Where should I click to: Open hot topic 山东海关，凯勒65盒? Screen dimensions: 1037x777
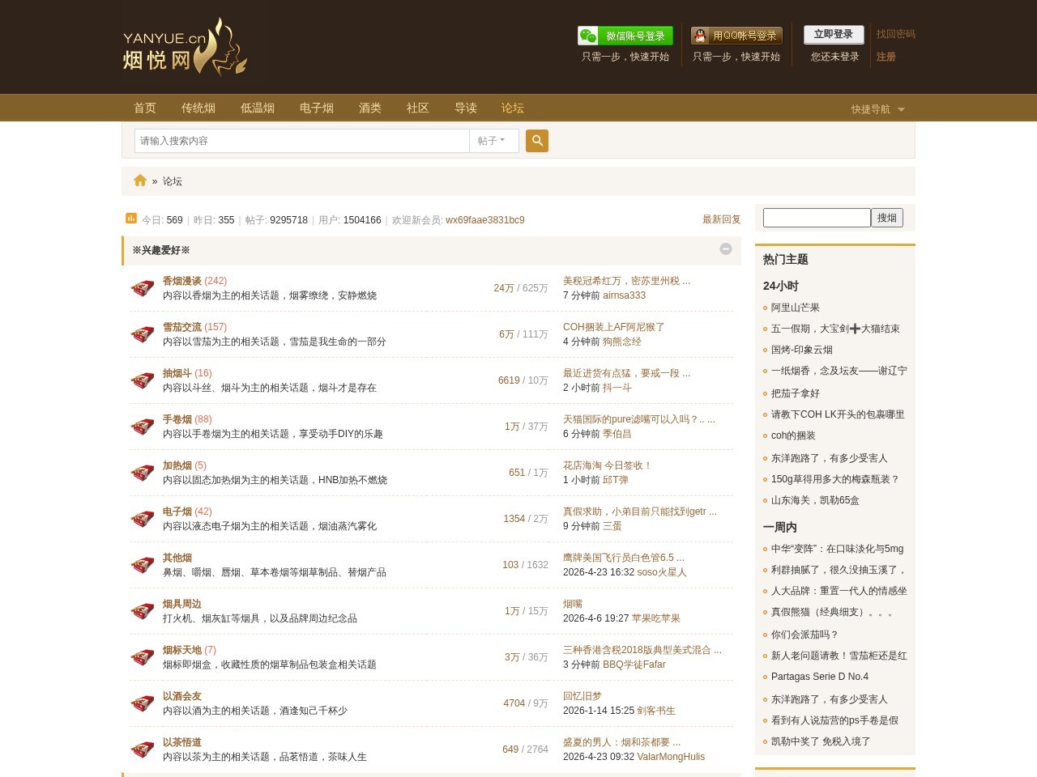[815, 500]
